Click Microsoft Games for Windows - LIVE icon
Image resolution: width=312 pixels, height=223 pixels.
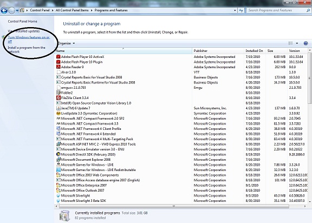point(58,165)
